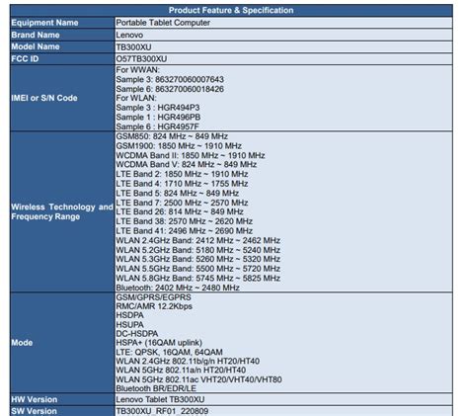Click the Product Feature & Specification header
Screen dimensions: 468x416
[231, 10]
